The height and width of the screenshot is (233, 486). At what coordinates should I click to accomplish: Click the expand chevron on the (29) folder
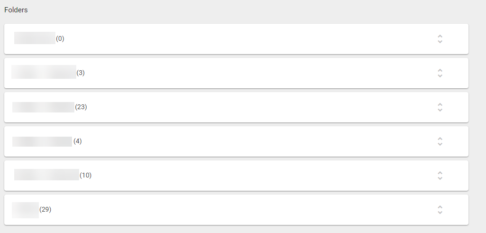440,210
